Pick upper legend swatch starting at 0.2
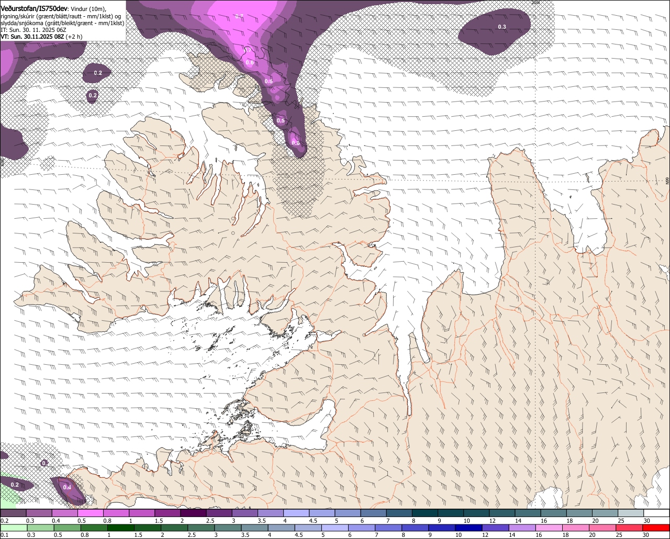Screen dimensions: 670x539 pos(13,513)
